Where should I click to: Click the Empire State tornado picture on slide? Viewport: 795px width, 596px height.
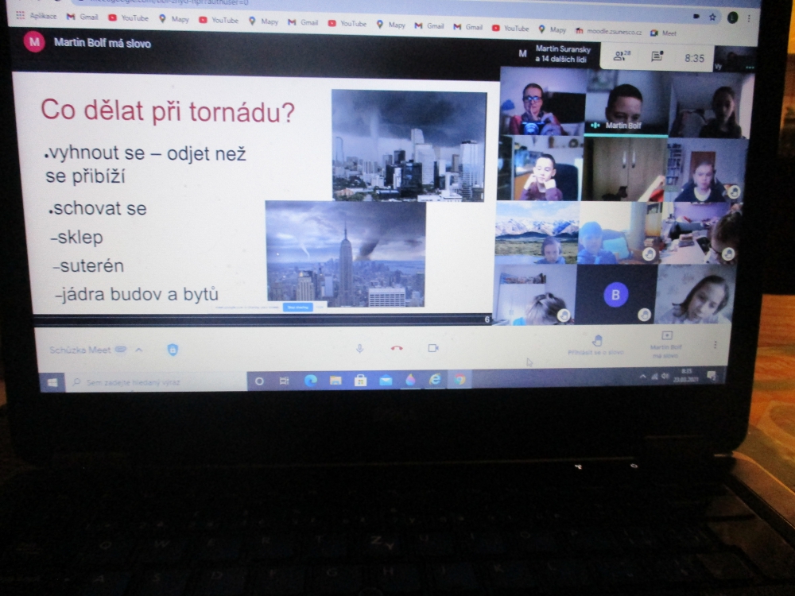click(x=346, y=254)
